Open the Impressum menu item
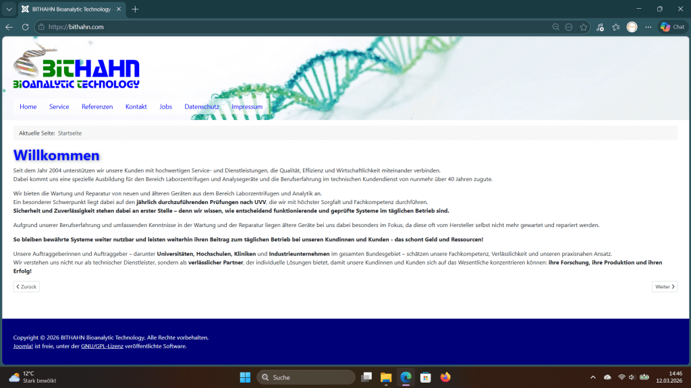The width and height of the screenshot is (691, 388). pos(247,106)
